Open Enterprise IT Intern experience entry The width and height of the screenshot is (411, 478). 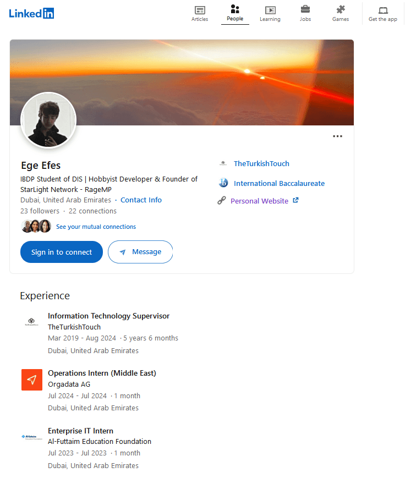(x=80, y=431)
